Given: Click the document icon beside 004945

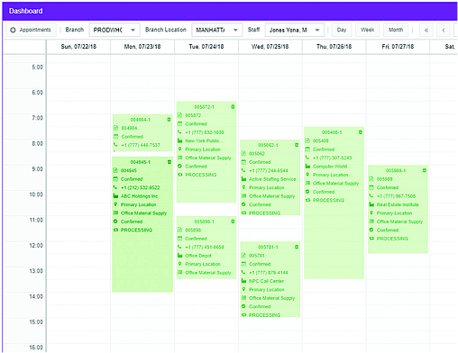Looking at the screenshot, I should pos(115,170).
